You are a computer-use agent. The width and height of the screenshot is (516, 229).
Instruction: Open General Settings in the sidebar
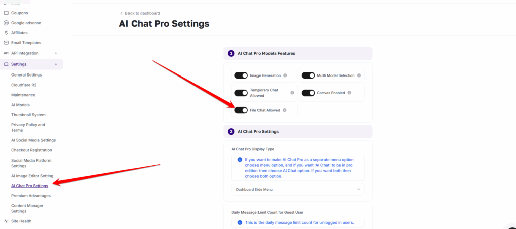(26, 74)
